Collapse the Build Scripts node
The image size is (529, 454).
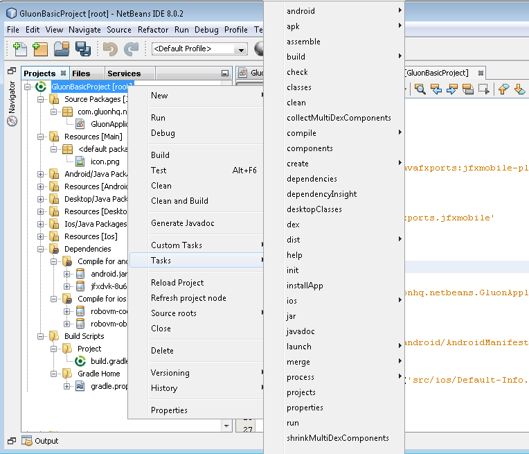coord(40,336)
